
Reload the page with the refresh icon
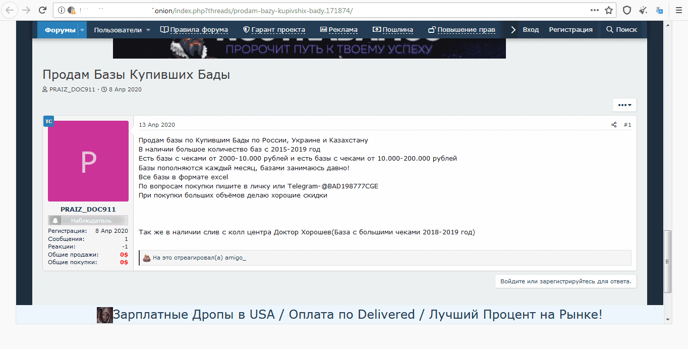[43, 10]
